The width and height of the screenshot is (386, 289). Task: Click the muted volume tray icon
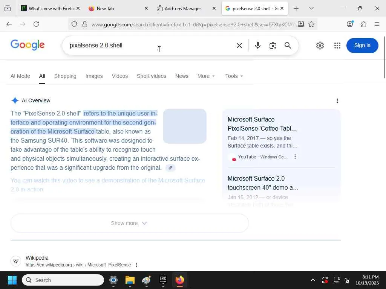click(346, 280)
